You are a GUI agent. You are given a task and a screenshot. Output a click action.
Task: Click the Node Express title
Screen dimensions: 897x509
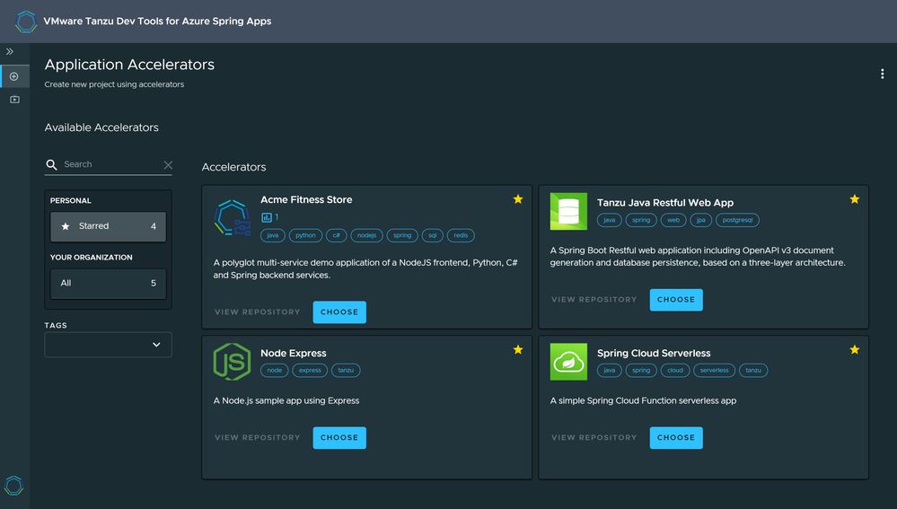(294, 354)
